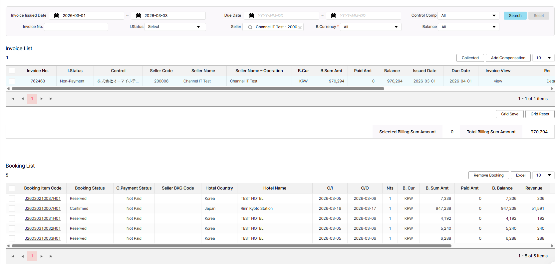This screenshot has height=264, width=555.
Task: Sort bookings by Hotel Name column header
Action: [275, 188]
